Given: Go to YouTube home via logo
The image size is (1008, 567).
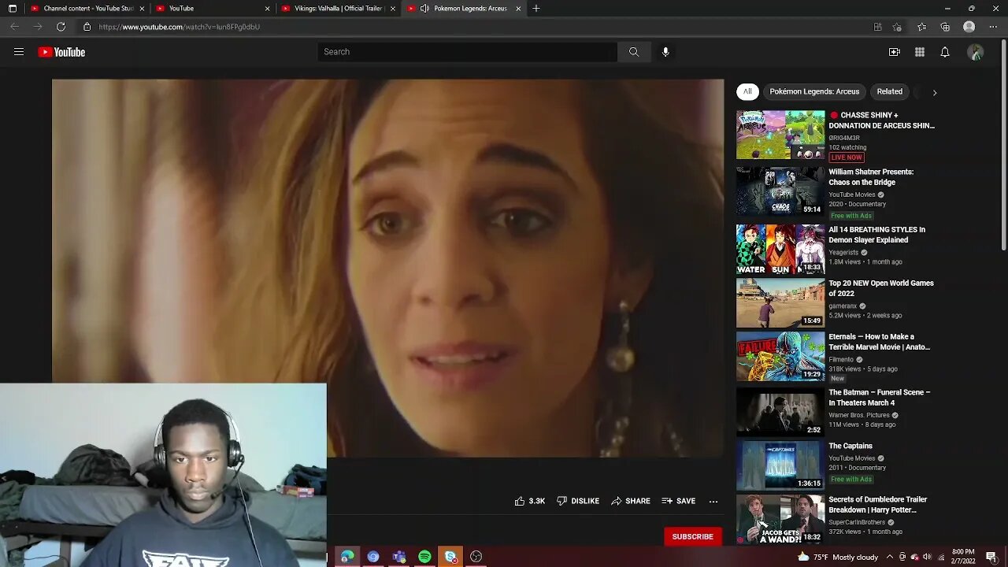Looking at the screenshot, I should click(61, 52).
